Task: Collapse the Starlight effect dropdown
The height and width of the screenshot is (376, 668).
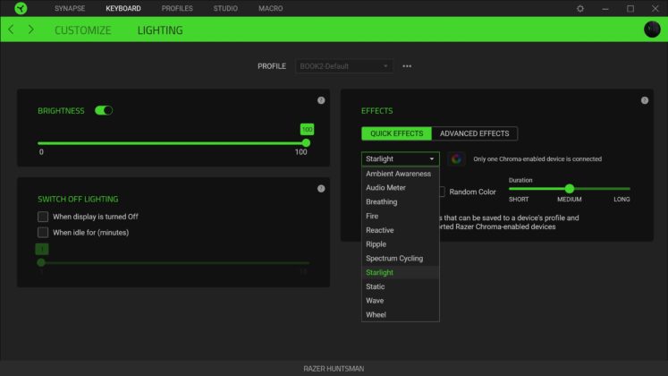Action: click(400, 159)
